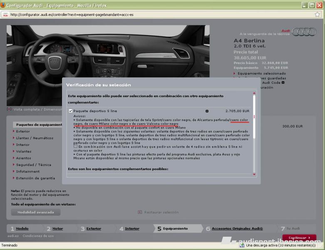Open info icon beside Audi Code
The height and width of the screenshot is (250, 325).
tap(283, 82)
